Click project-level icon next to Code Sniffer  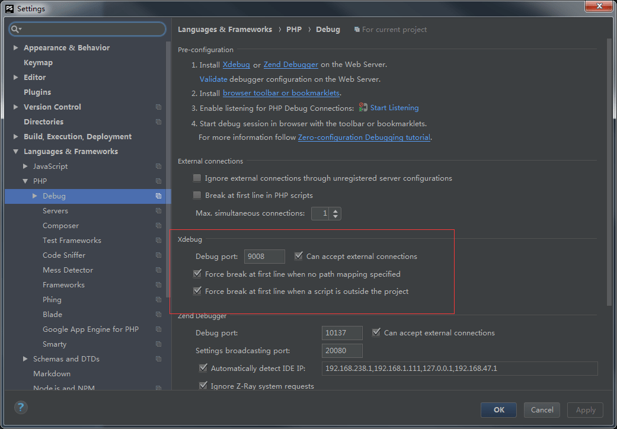(159, 255)
